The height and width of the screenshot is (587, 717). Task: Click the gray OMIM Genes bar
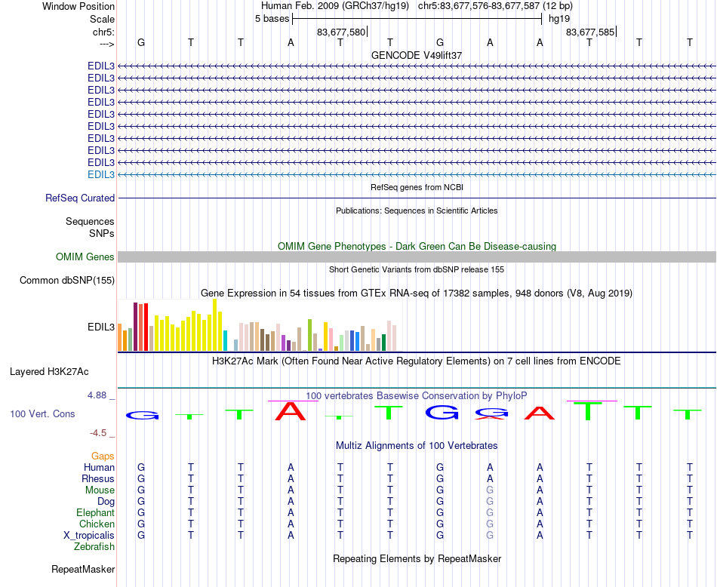pos(417,257)
